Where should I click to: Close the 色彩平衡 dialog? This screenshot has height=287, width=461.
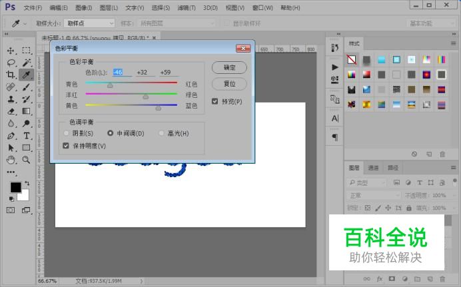[243, 48]
